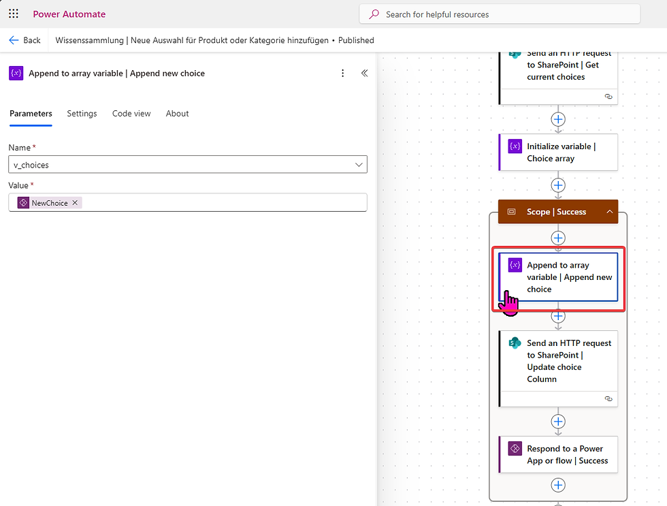This screenshot has width=667, height=506.
Task: Click the connection link icon on Get current choices
Action: tap(608, 97)
